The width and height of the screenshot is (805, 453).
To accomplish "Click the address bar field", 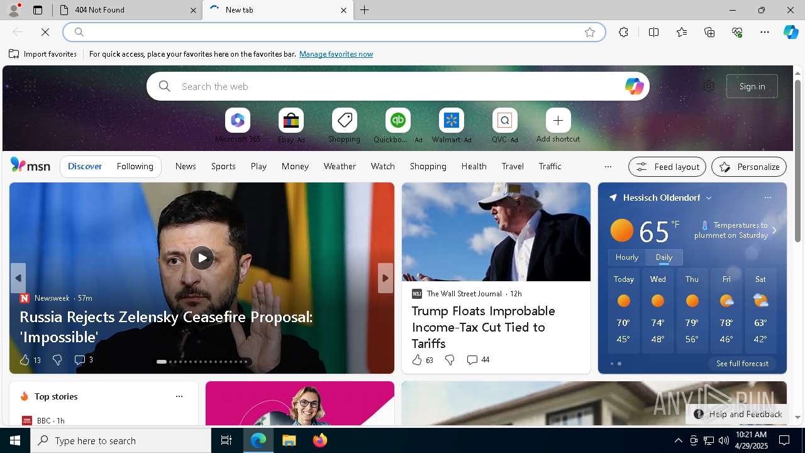I will tap(333, 32).
